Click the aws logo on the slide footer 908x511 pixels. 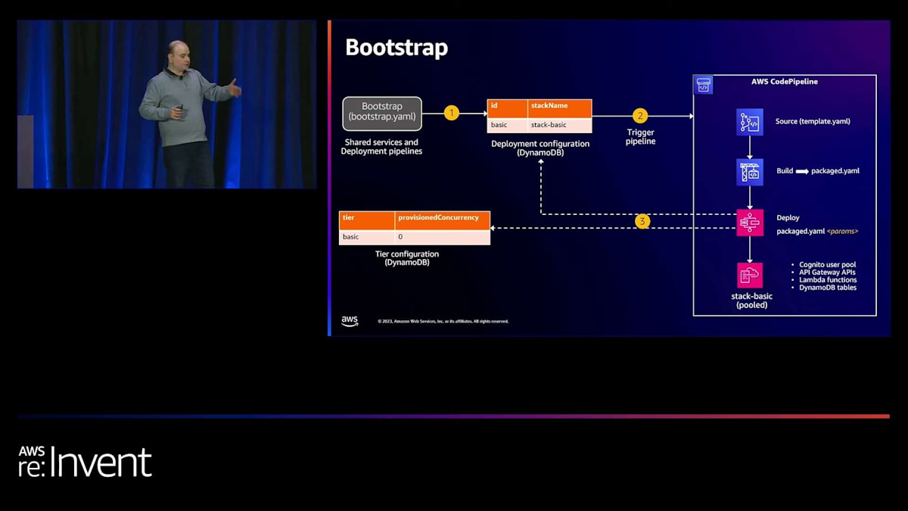coord(350,321)
